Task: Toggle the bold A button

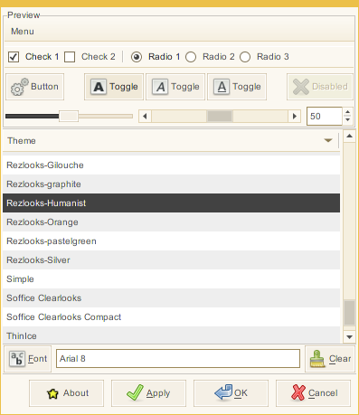Action: click(x=114, y=87)
